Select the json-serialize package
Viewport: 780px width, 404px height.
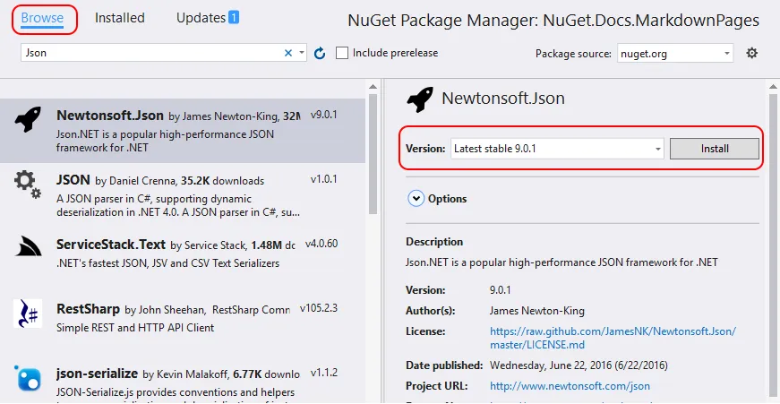coord(183,381)
